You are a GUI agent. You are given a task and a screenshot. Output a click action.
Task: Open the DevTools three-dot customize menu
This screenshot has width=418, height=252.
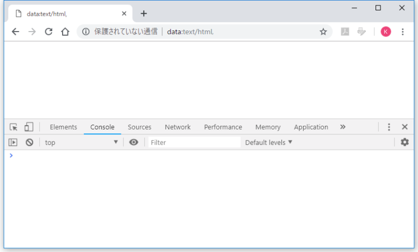pyautogui.click(x=389, y=127)
